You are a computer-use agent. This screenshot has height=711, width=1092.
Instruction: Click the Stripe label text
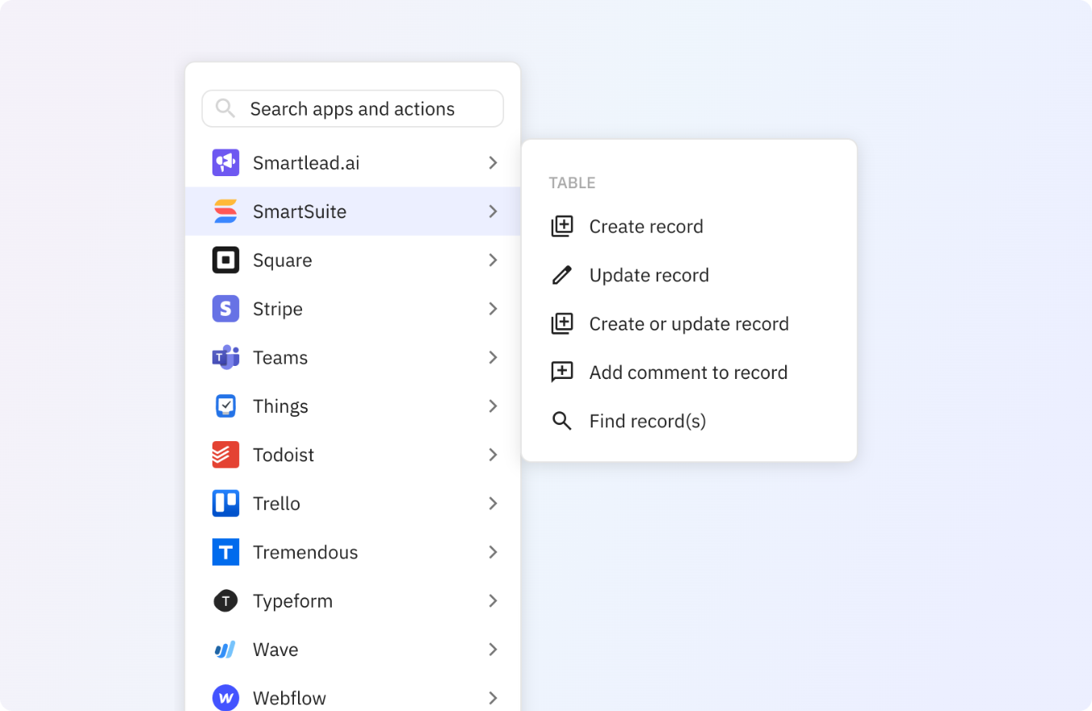point(278,309)
